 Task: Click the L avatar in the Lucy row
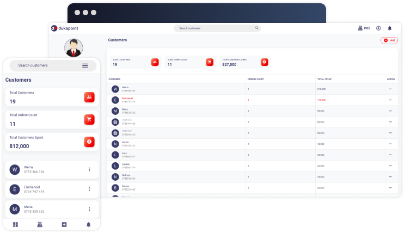click(x=115, y=155)
